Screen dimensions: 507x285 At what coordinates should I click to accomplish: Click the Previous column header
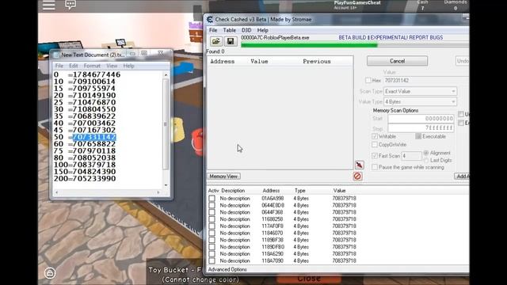pos(317,62)
